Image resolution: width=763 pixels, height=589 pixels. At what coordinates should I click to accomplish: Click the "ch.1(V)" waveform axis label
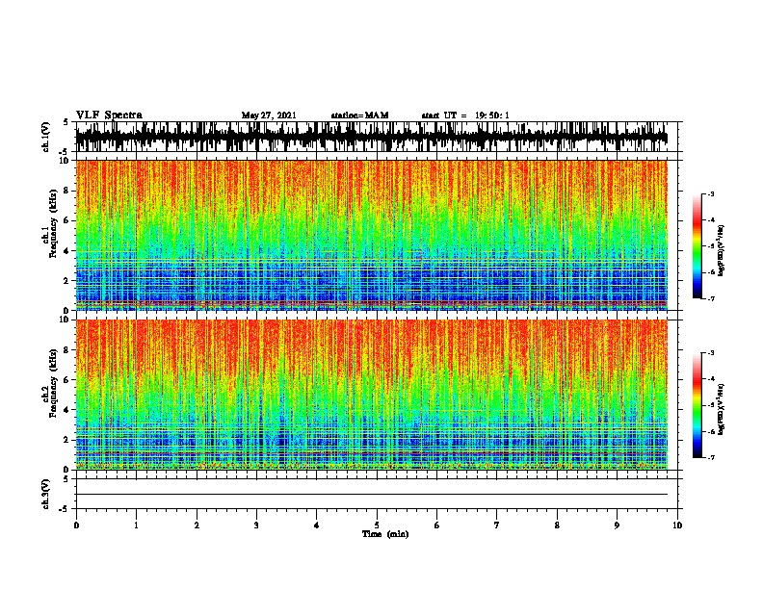click(45, 137)
